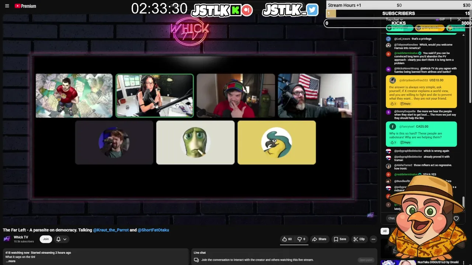Open TobyoneKenobee chat avatar
The height and width of the screenshot is (265, 472).
388,45
